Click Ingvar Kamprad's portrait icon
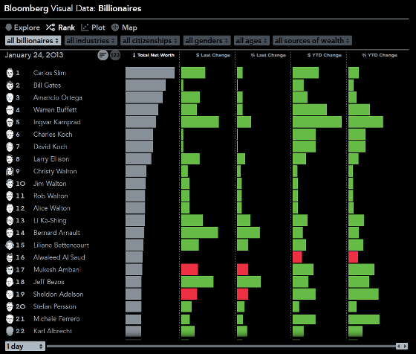This screenshot has height=354, width=416. (10, 122)
